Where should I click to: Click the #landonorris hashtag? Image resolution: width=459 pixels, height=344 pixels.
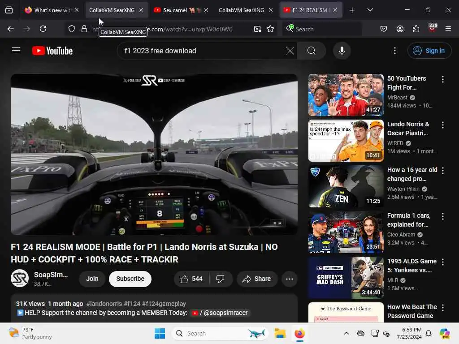click(104, 304)
